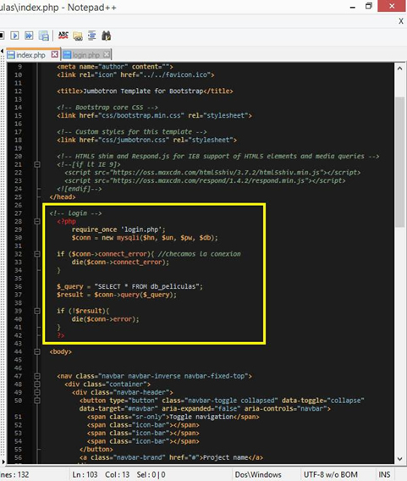Close the login.php tab
Screen dimensions: 407x481
(106, 54)
